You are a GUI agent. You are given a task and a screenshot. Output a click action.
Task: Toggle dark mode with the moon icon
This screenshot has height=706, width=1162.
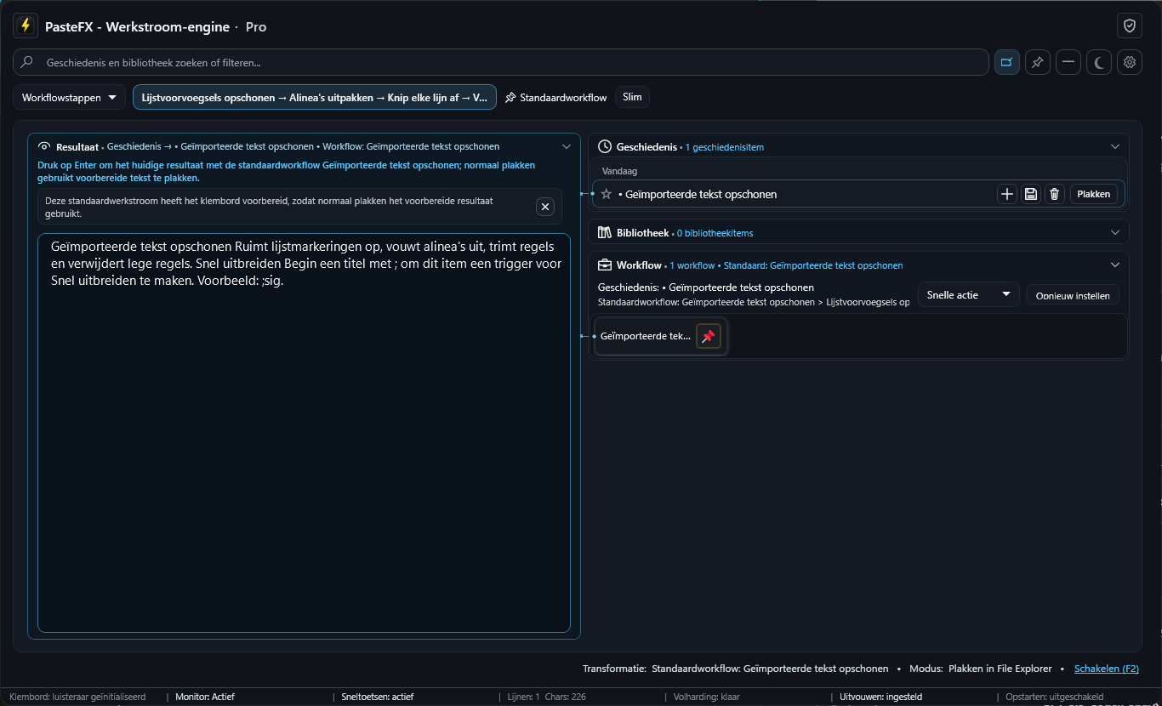[x=1099, y=62]
